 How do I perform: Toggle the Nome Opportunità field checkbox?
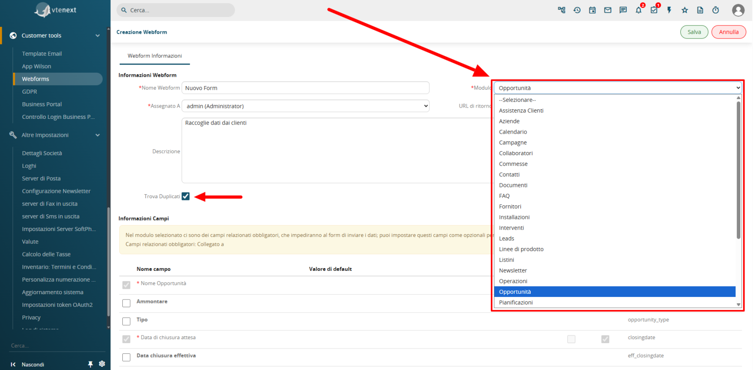(x=126, y=285)
